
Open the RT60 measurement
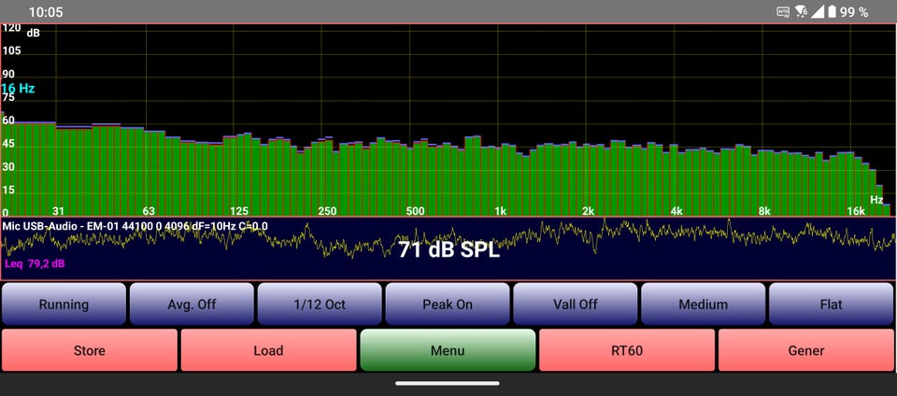coord(627,350)
